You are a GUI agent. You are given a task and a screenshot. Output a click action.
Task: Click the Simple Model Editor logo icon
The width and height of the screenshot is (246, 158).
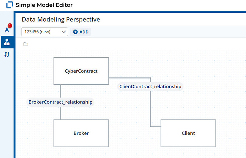[10, 5]
